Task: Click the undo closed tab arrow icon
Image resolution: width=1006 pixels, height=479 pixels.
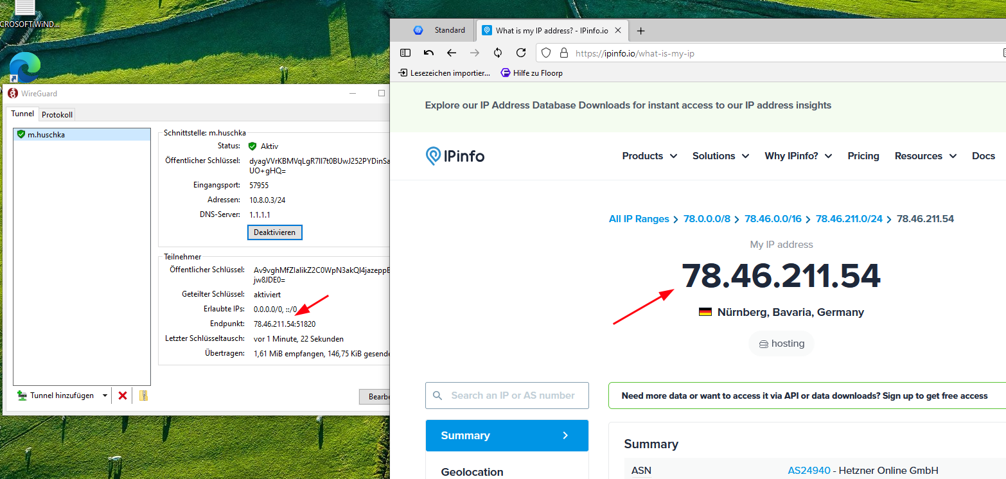Action: point(428,53)
